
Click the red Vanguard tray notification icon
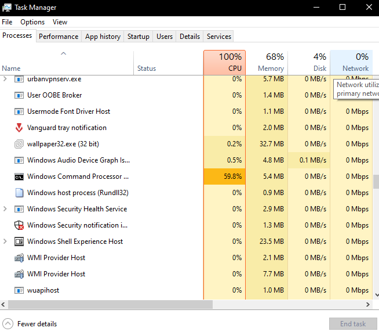point(19,128)
